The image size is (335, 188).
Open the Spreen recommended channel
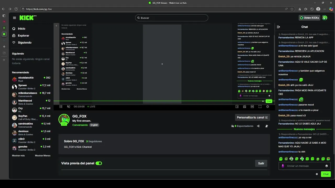[31, 87]
